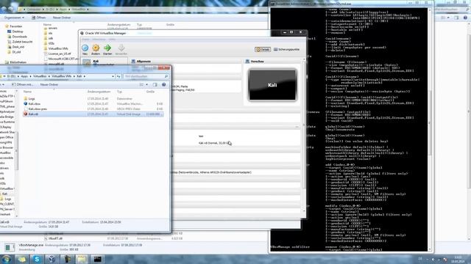Select Downloads under Favoriten
471x264 pixels.
(x=20, y=37)
